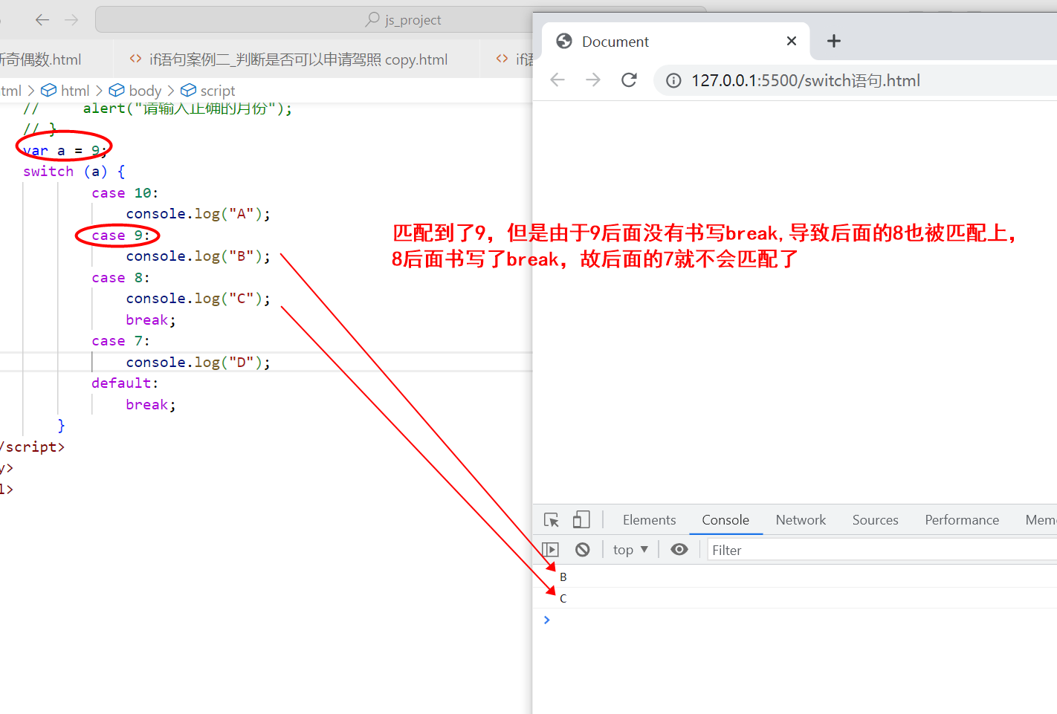The height and width of the screenshot is (714, 1057).
Task: Open a new browser tab with the plus button
Action: [833, 41]
